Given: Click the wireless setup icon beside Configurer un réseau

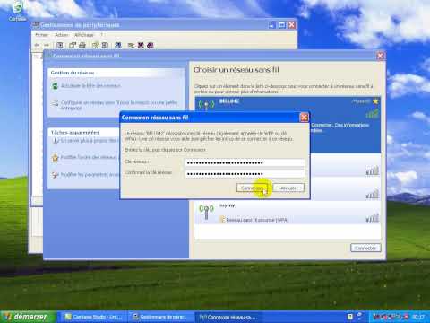Looking at the screenshot, I should (55, 104).
